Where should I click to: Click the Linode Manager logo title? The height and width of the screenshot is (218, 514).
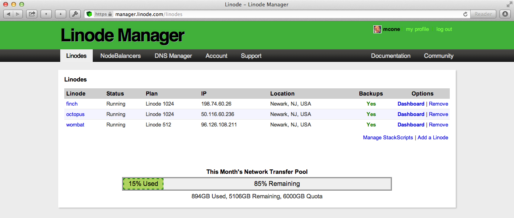122,35
